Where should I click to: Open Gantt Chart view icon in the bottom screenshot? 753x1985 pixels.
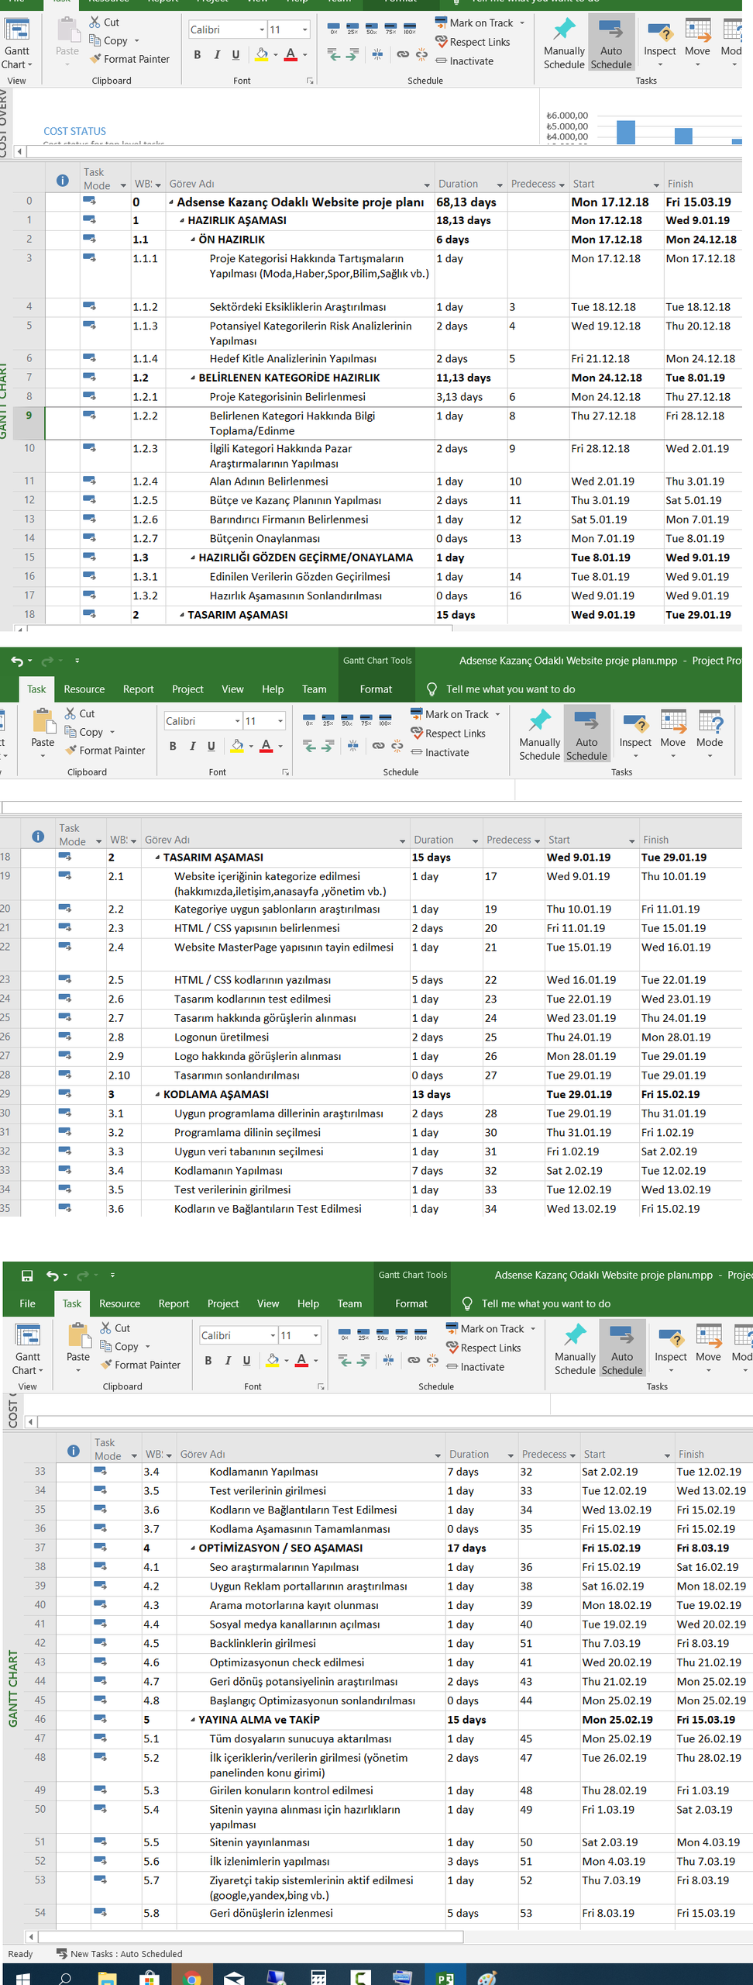point(28,1335)
